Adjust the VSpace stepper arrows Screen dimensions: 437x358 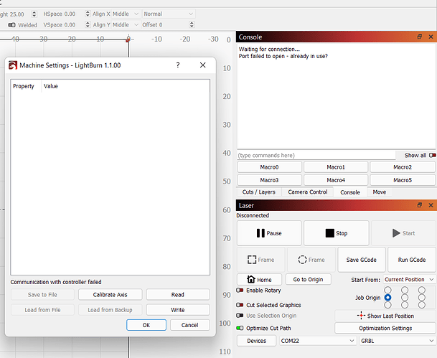tap(88, 25)
